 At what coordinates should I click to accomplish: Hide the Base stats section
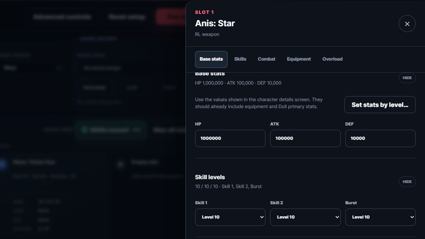coord(407,78)
